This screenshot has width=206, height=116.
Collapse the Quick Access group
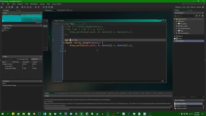click(x=174, y=19)
